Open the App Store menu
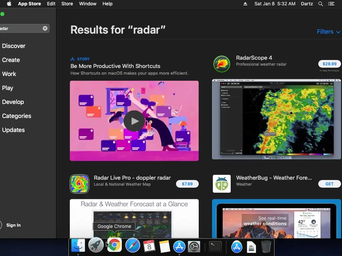Viewport: 342px width, 256px height. coord(29,4)
